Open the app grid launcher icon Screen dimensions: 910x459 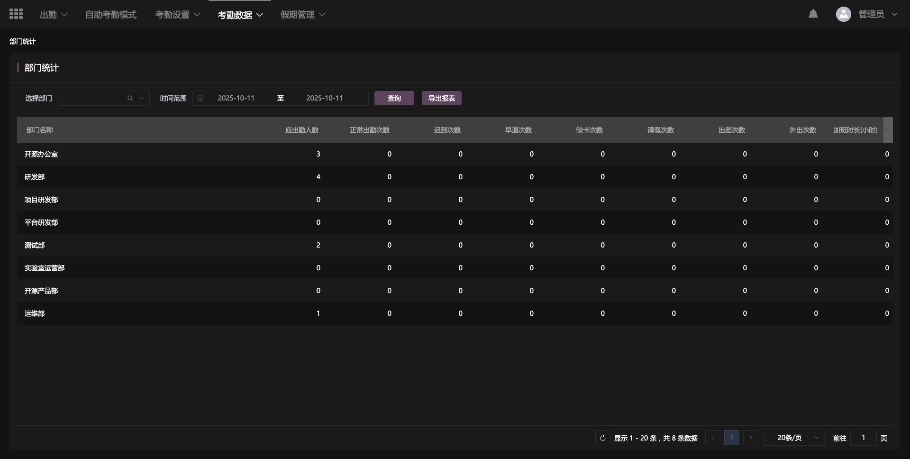pyautogui.click(x=16, y=14)
